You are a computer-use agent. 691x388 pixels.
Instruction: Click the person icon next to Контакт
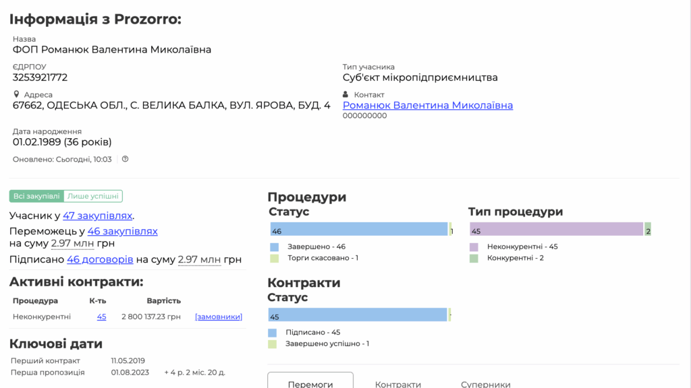coord(346,95)
